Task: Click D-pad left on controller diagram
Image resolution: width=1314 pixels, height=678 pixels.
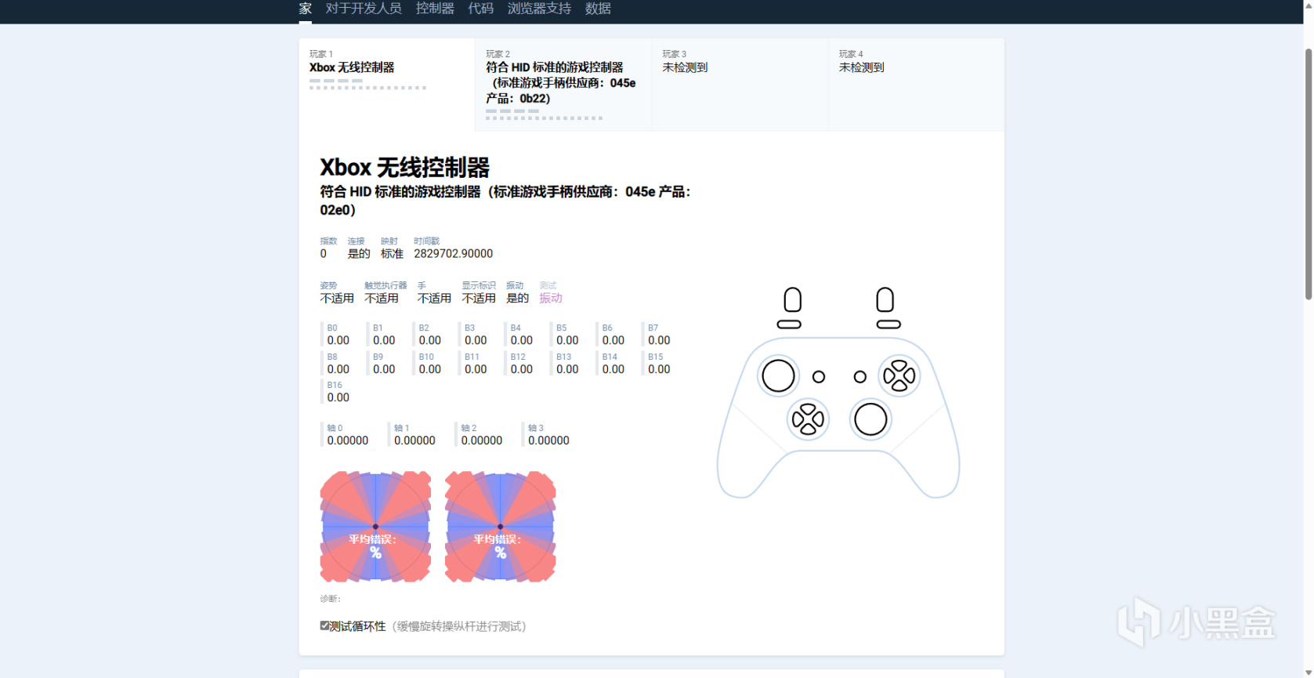Action: pos(798,420)
